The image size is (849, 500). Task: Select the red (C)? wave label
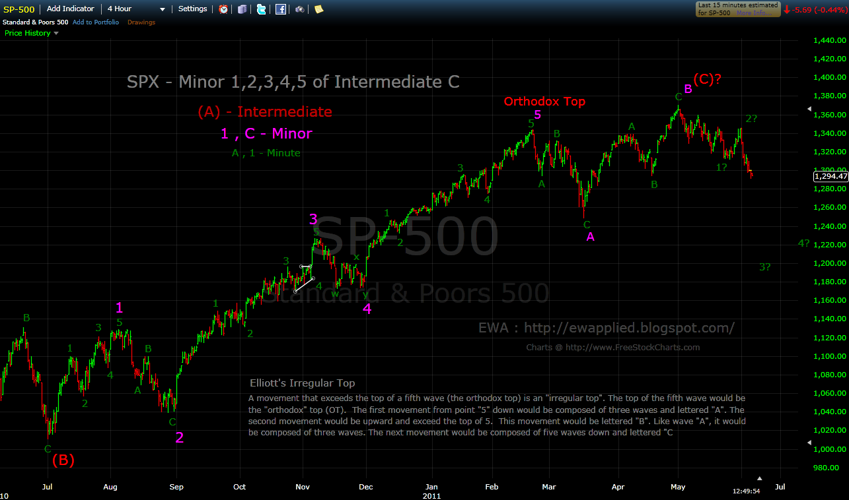click(707, 79)
